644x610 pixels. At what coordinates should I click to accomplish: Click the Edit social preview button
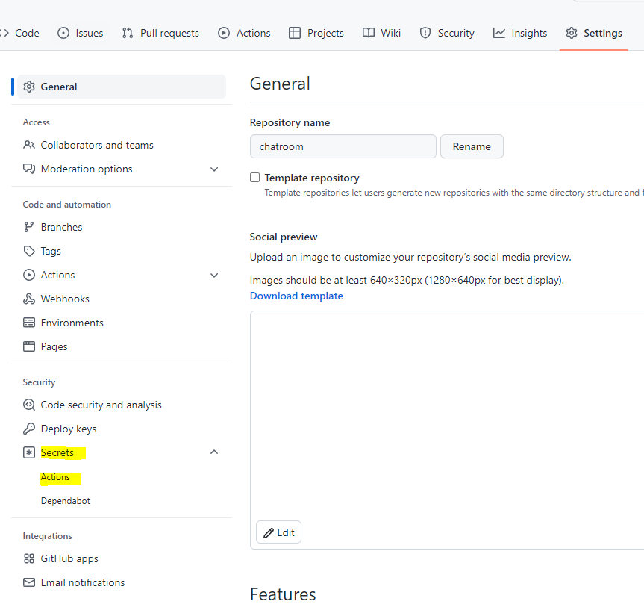(x=278, y=532)
